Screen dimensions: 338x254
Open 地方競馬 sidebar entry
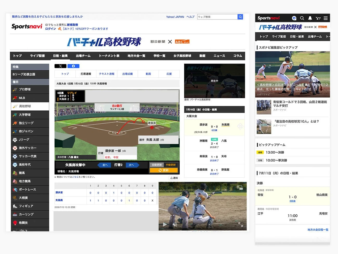coord(30,181)
